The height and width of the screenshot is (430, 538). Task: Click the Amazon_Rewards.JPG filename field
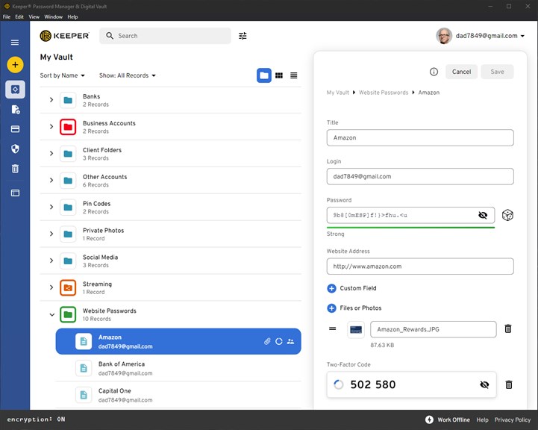(433, 329)
